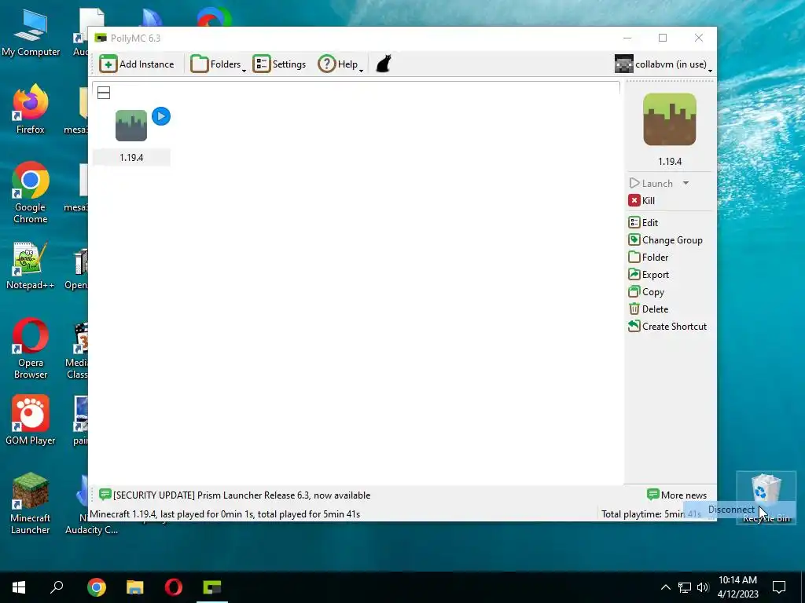This screenshot has height=603, width=805.
Task: Open the Folders dropdown in toolbar
Action: (219, 64)
